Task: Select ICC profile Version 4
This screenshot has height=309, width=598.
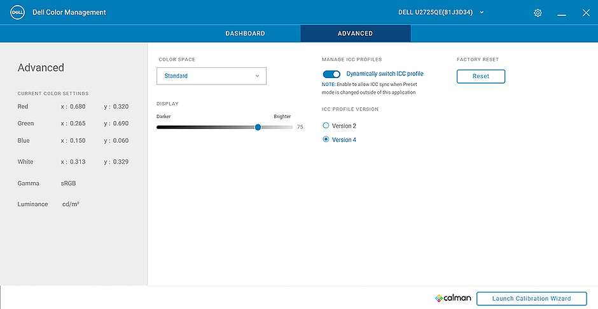Action: tap(326, 140)
